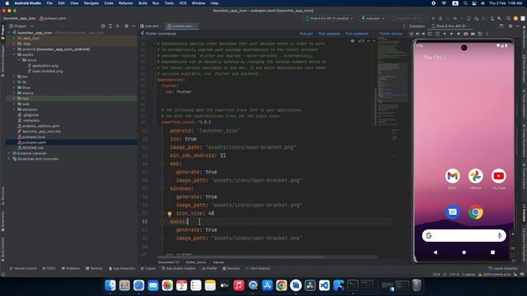Open the emulator panel settings gear
The width and height of the screenshot is (527, 296).
pos(511,25)
